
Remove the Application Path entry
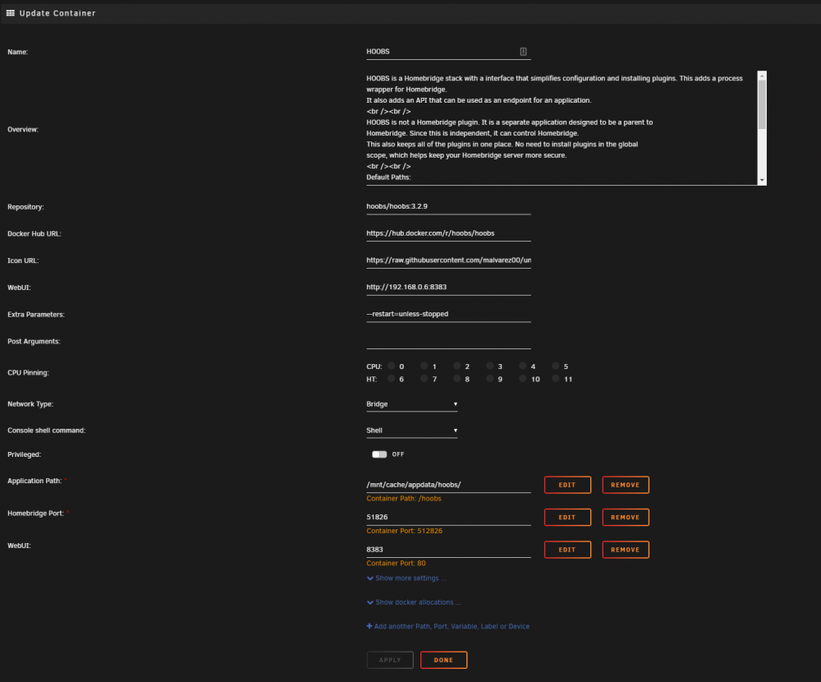pyautogui.click(x=626, y=485)
